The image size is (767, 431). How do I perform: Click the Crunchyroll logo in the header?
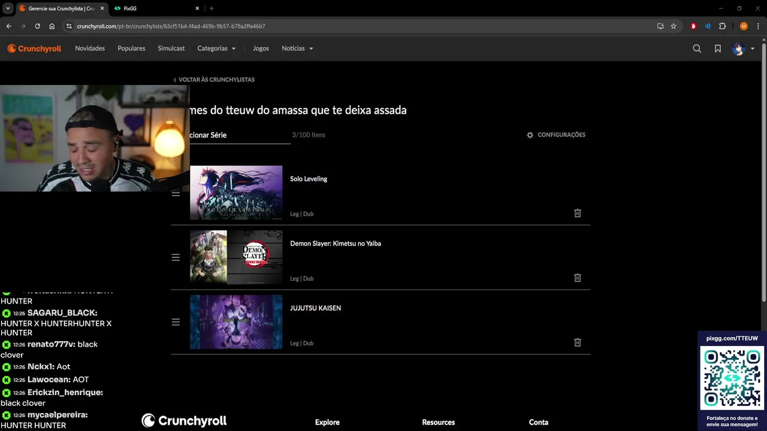coord(34,48)
